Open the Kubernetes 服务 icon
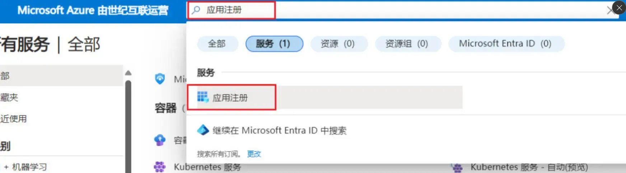The image size is (626, 173). tap(160, 167)
